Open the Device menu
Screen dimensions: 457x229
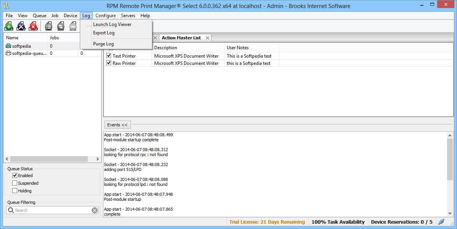point(70,16)
